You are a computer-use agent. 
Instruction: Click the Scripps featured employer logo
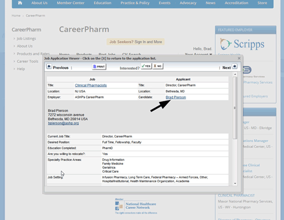(x=242, y=44)
